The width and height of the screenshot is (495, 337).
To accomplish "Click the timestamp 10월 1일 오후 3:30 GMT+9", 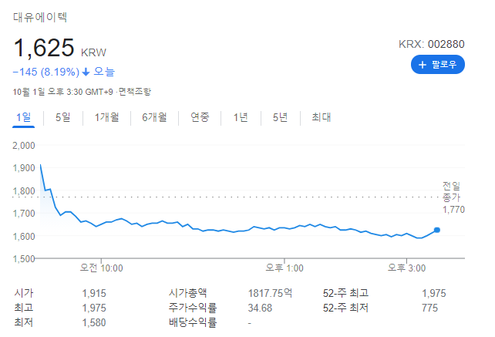I will (x=62, y=92).
